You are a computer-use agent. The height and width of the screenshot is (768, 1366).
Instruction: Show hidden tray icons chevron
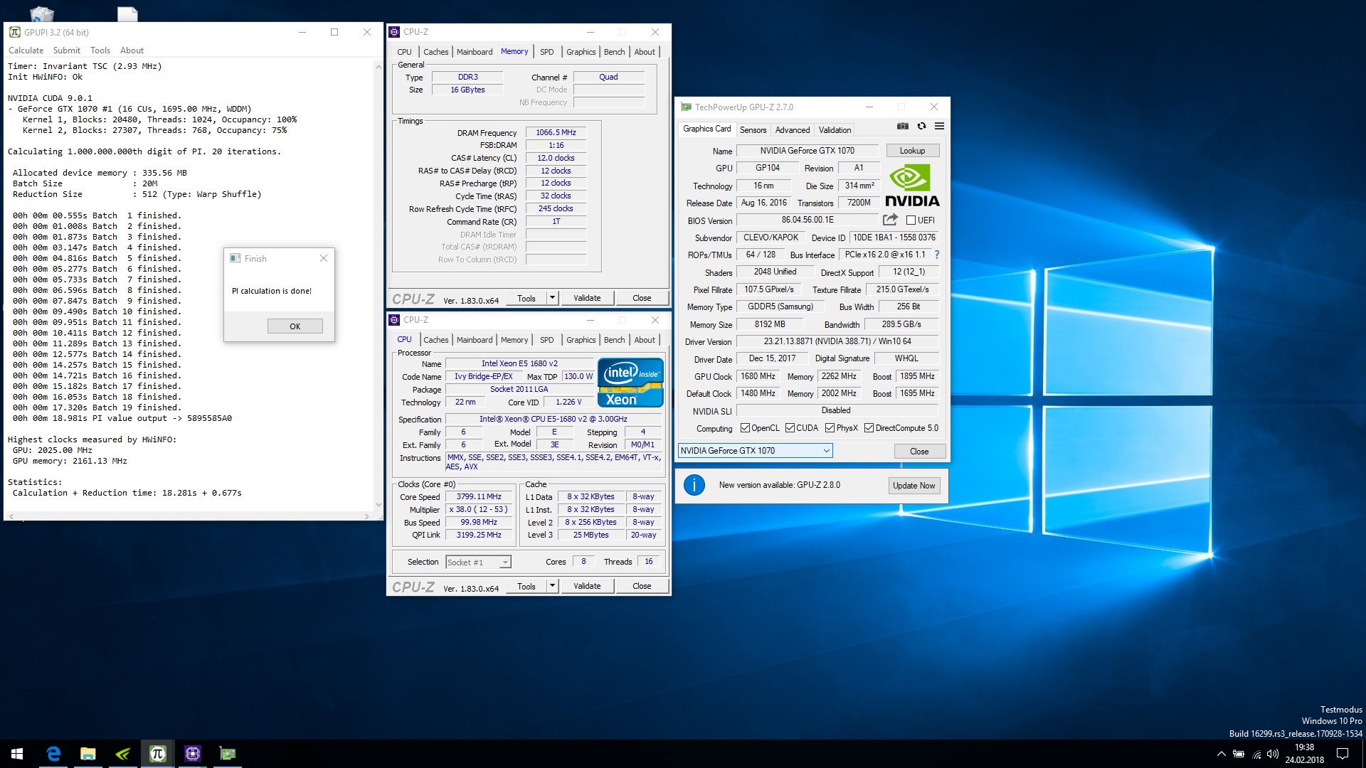click(x=1222, y=754)
